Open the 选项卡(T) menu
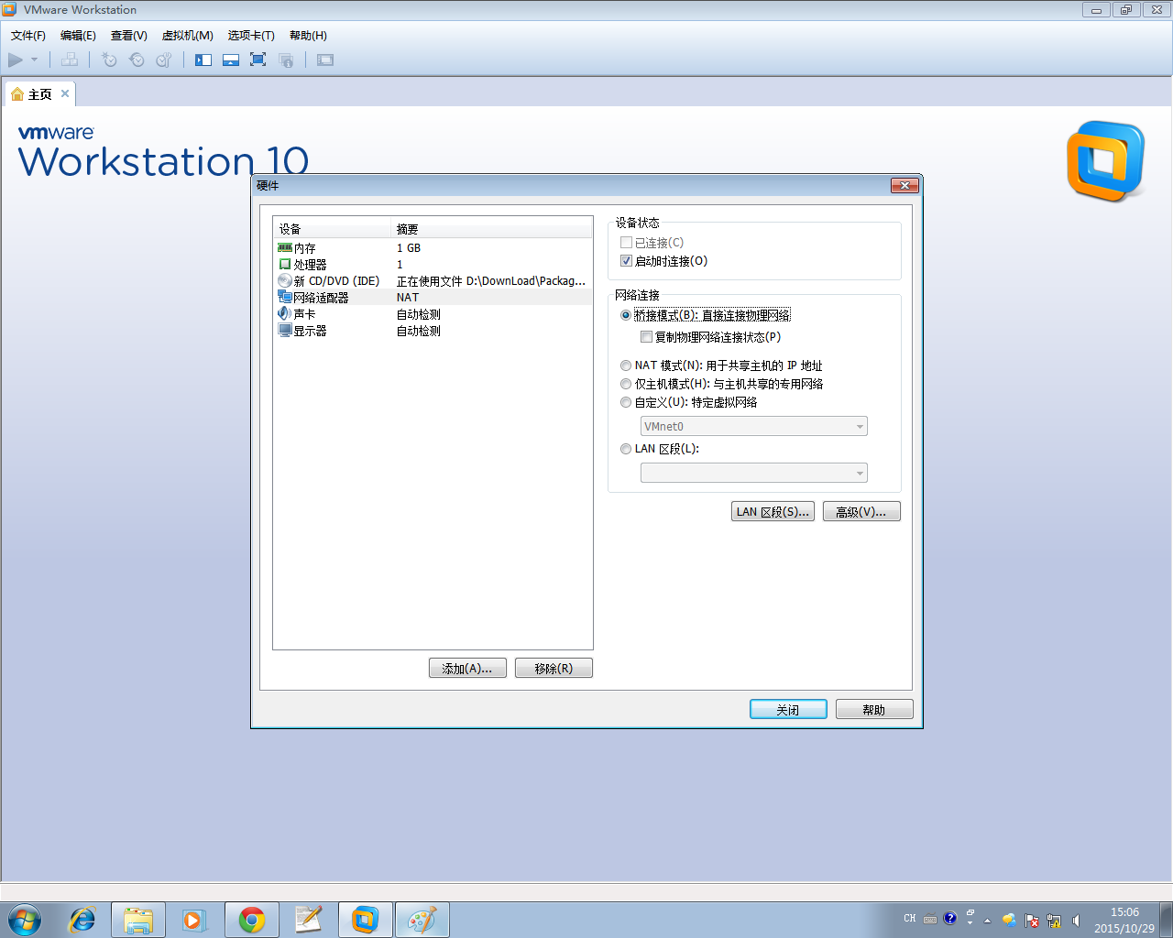 pos(251,36)
